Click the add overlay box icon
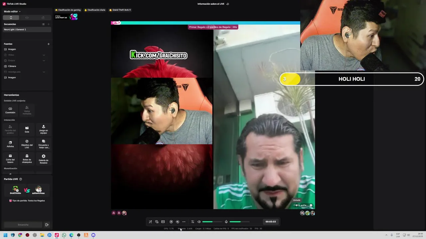 [x=163, y=222]
